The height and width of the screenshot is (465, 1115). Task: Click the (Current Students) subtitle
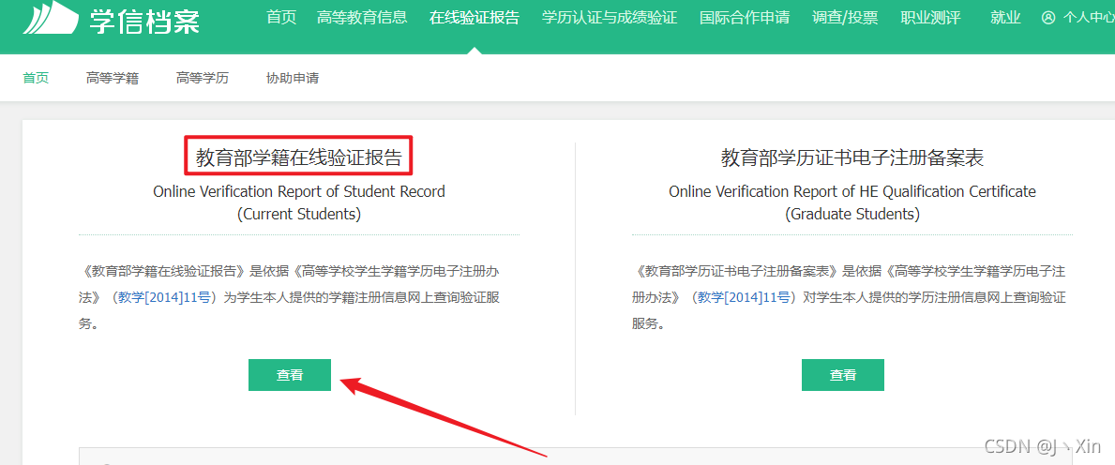tap(298, 215)
